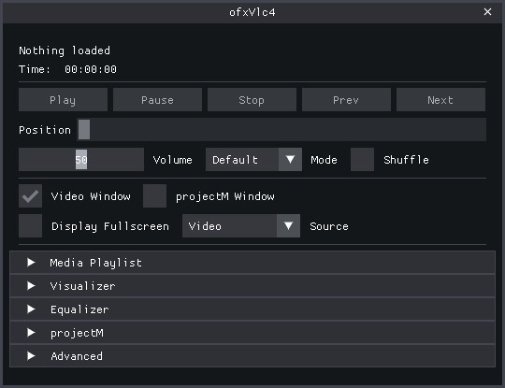This screenshot has height=388, width=505.
Task: Uncheck the Video Window checkbox
Action: pos(30,195)
